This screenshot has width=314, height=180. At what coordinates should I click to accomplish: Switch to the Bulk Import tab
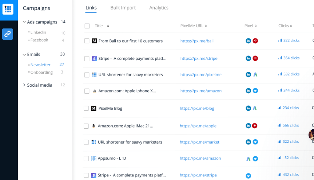[x=123, y=8]
